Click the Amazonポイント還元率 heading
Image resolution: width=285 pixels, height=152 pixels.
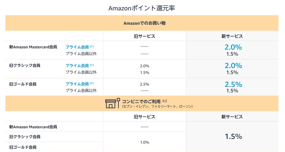tap(142, 8)
